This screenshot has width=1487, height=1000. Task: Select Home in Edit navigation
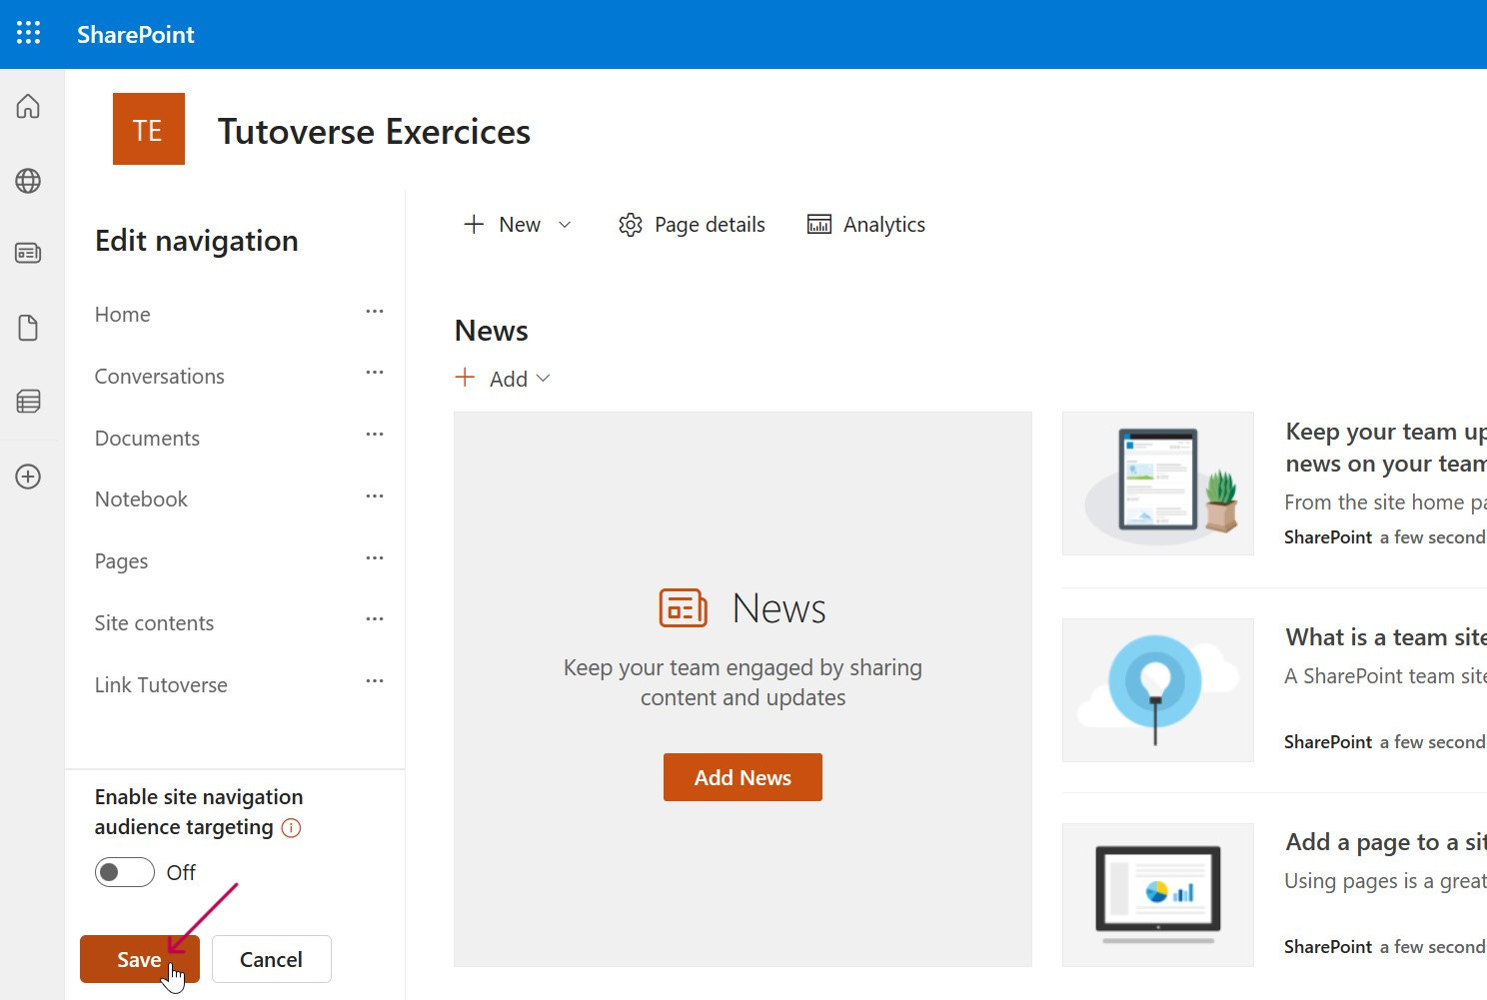[x=123, y=315]
